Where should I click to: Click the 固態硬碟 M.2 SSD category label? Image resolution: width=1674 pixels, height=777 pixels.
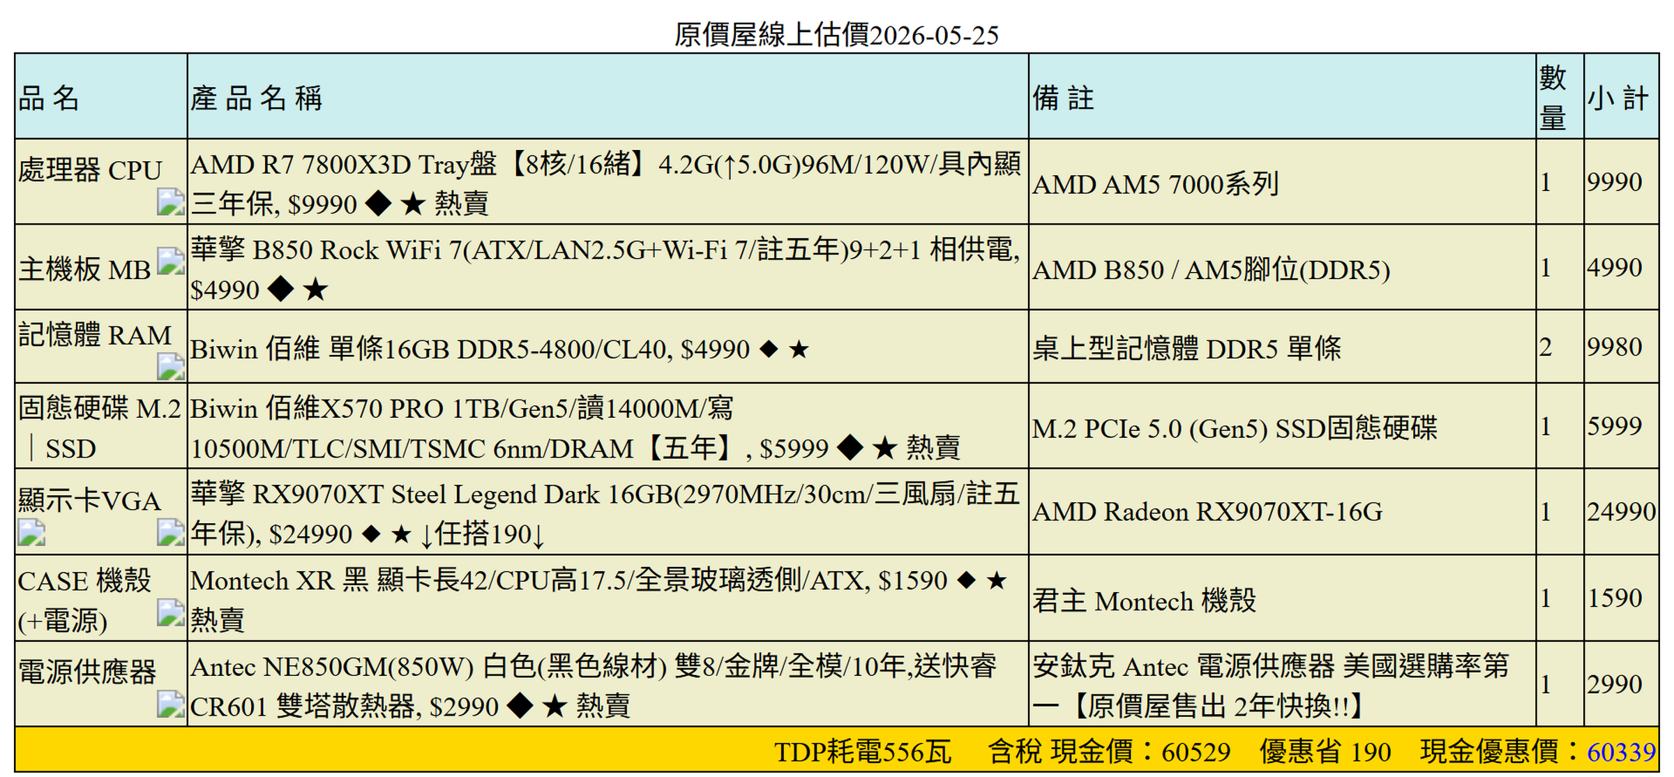coord(100,428)
